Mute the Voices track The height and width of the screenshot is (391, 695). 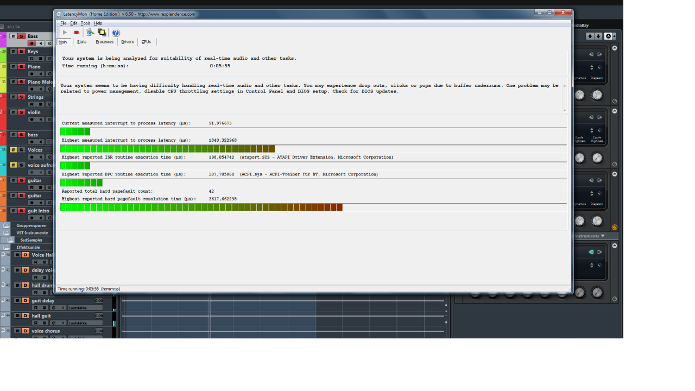click(13, 150)
